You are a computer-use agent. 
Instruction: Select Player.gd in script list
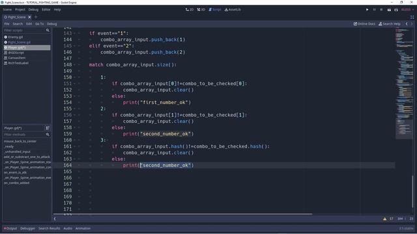pos(27,47)
